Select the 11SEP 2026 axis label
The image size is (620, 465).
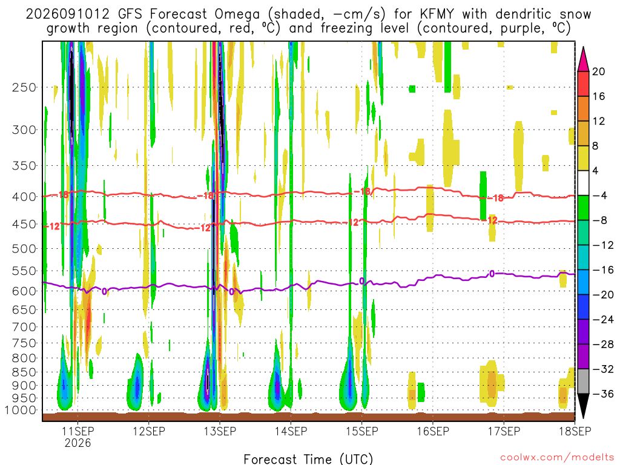pyautogui.click(x=78, y=437)
